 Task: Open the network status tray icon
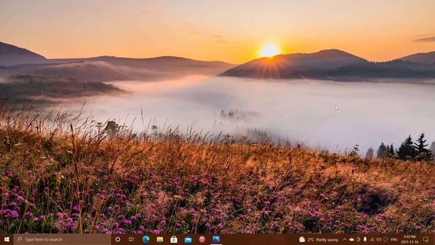click(372, 240)
